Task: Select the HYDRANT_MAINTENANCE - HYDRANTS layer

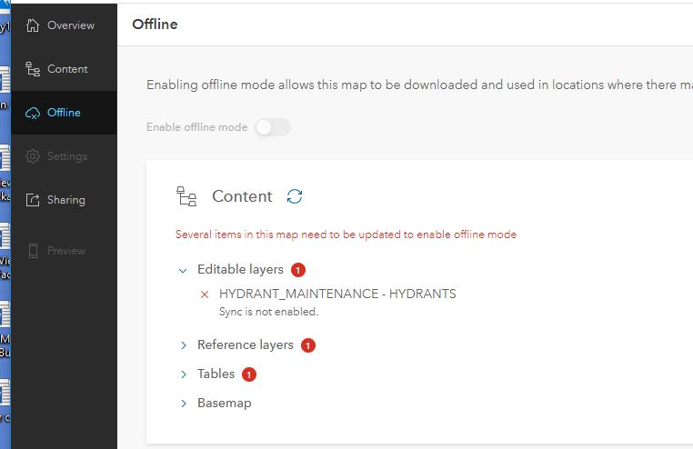Action: click(x=337, y=294)
